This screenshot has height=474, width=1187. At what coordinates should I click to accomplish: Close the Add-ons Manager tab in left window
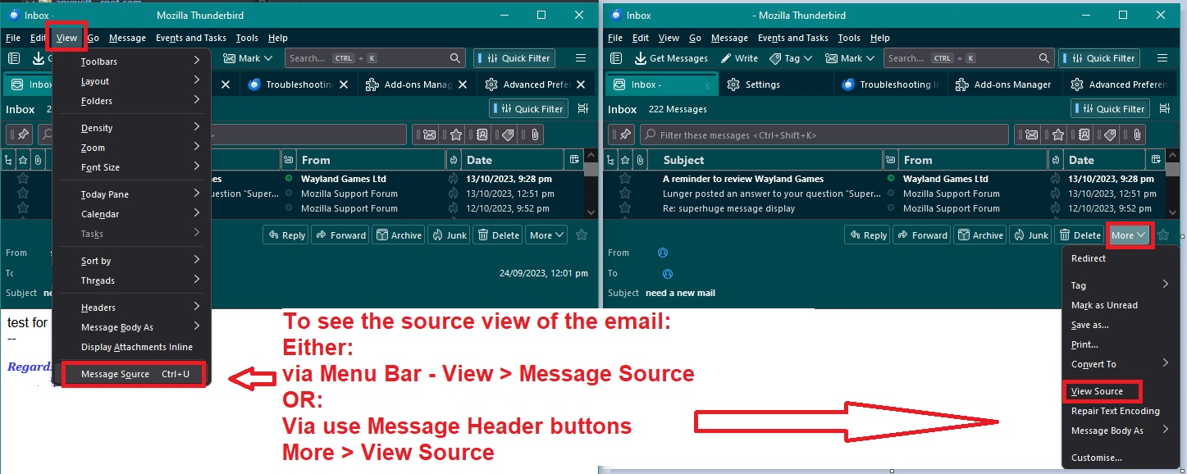[463, 84]
